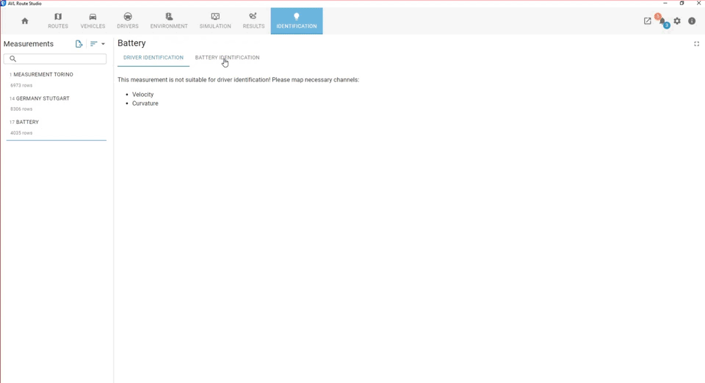Click the Battery heading title

point(131,43)
